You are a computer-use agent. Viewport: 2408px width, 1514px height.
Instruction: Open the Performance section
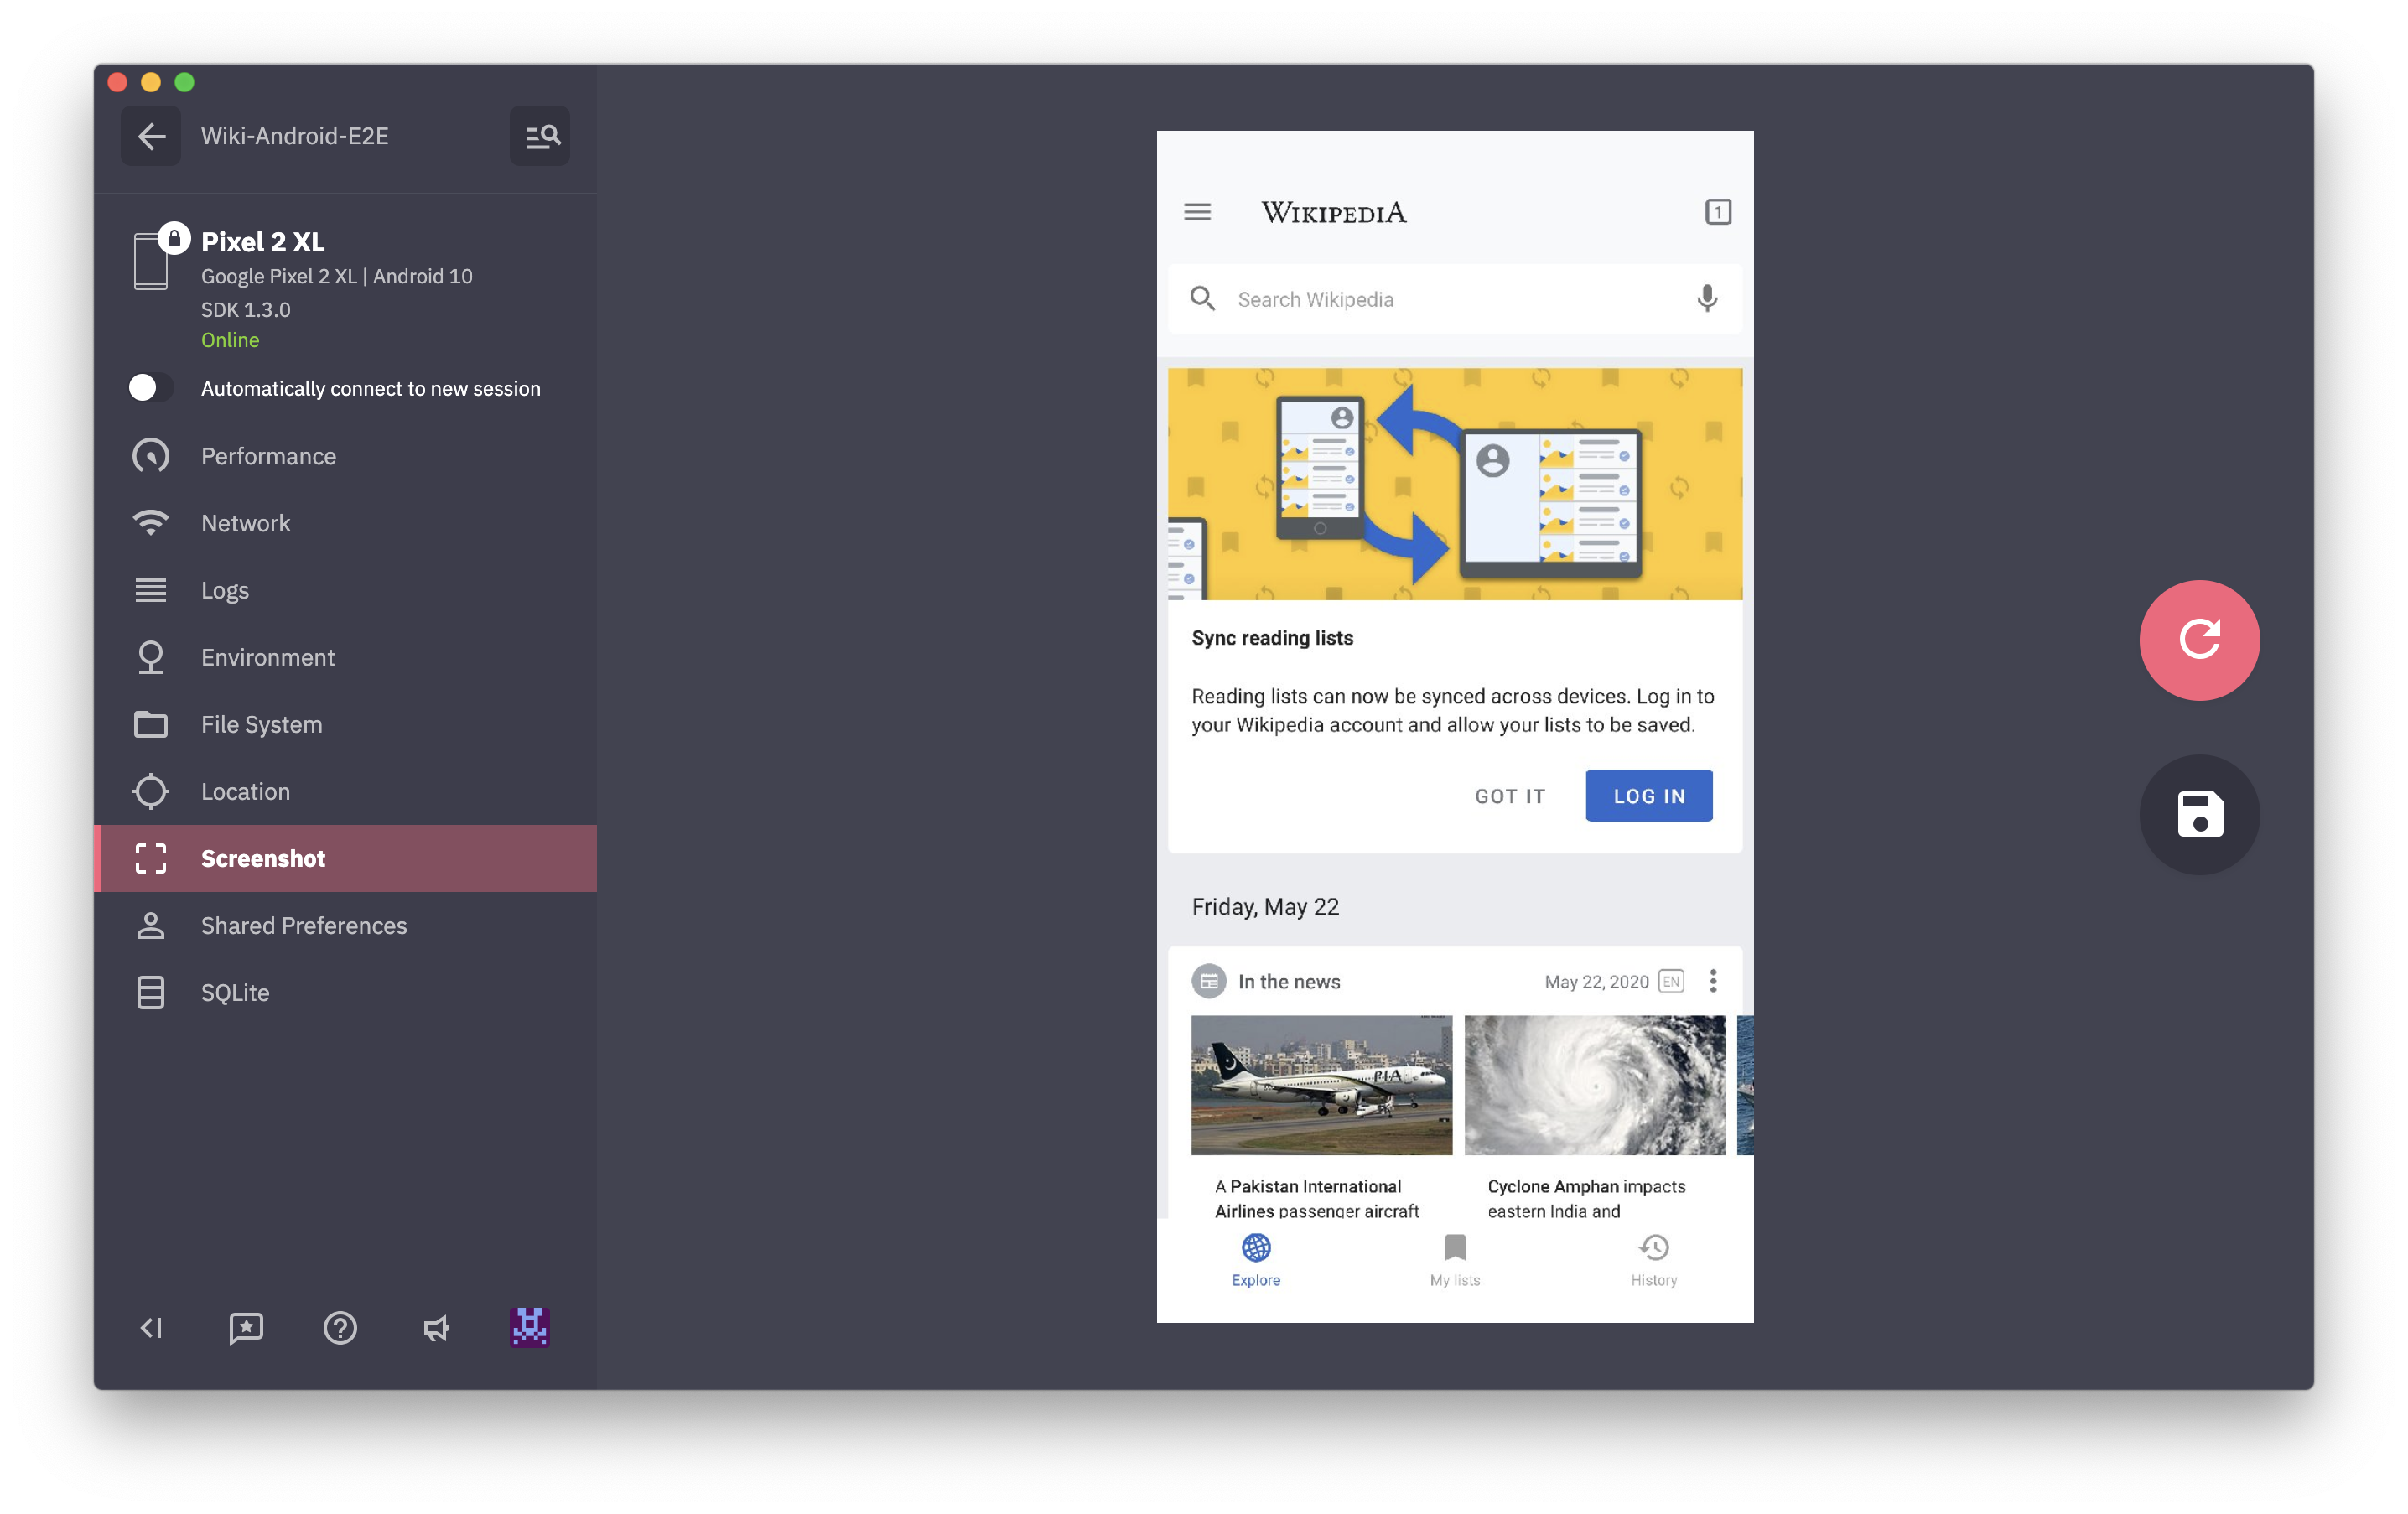(268, 456)
